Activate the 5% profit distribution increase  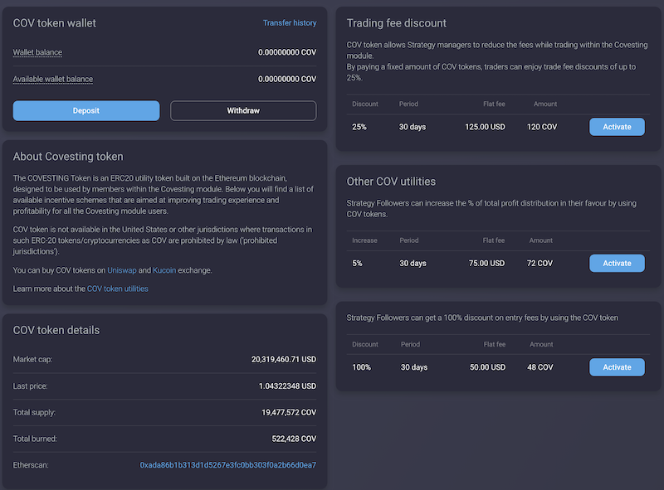[x=617, y=263]
